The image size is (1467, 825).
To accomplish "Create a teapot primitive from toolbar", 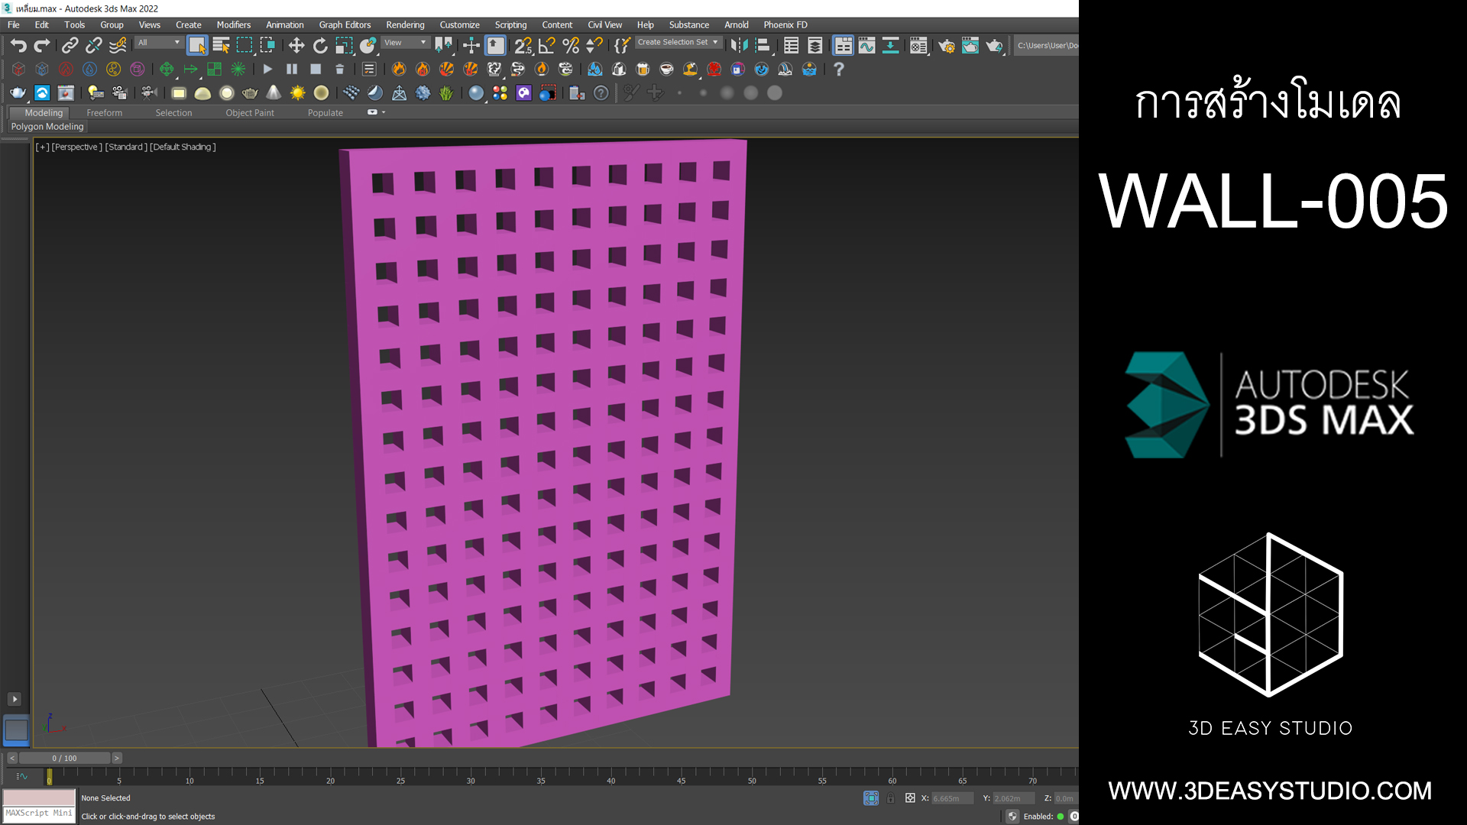I will point(18,93).
